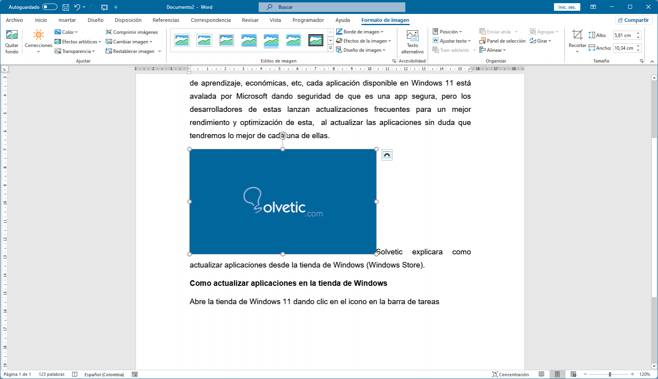Viewport: 658px width, 379px height.
Task: Open the Transparencia dropdown
Action: pos(75,51)
